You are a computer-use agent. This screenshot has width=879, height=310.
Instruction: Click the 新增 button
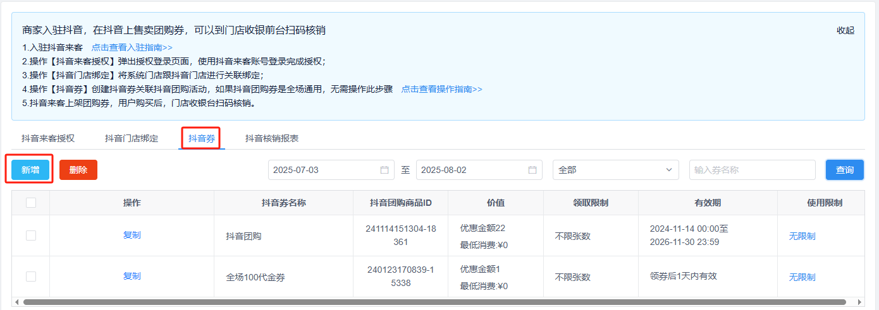pyautogui.click(x=30, y=170)
